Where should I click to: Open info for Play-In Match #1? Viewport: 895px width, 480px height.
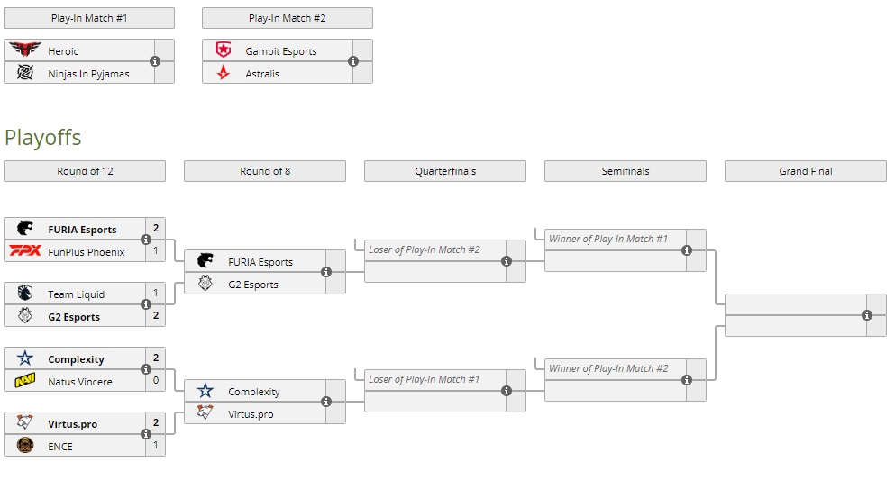155,61
